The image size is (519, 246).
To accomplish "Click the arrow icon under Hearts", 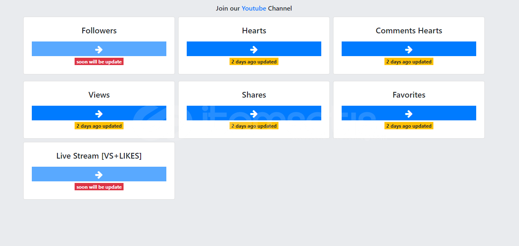I will click(x=254, y=49).
